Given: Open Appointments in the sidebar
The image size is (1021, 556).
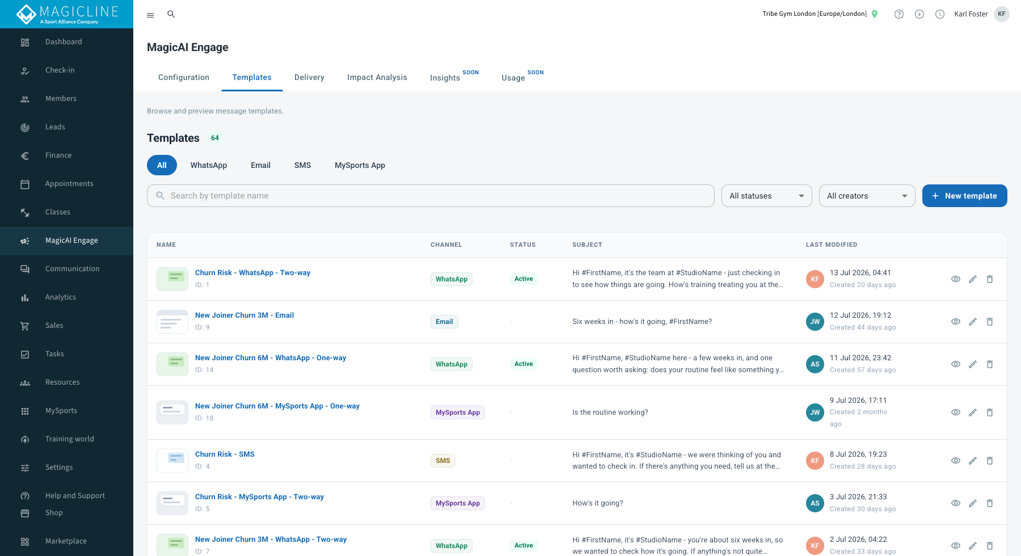Looking at the screenshot, I should (66, 184).
